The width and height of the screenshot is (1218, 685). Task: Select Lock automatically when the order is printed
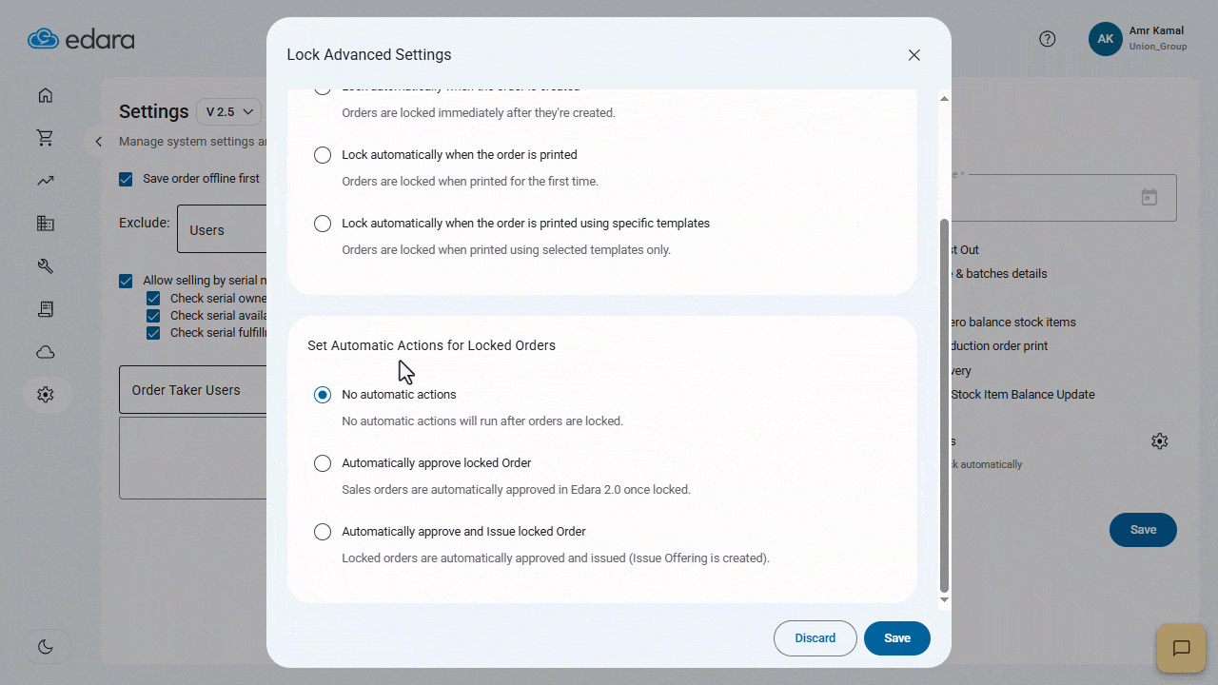tap(323, 155)
